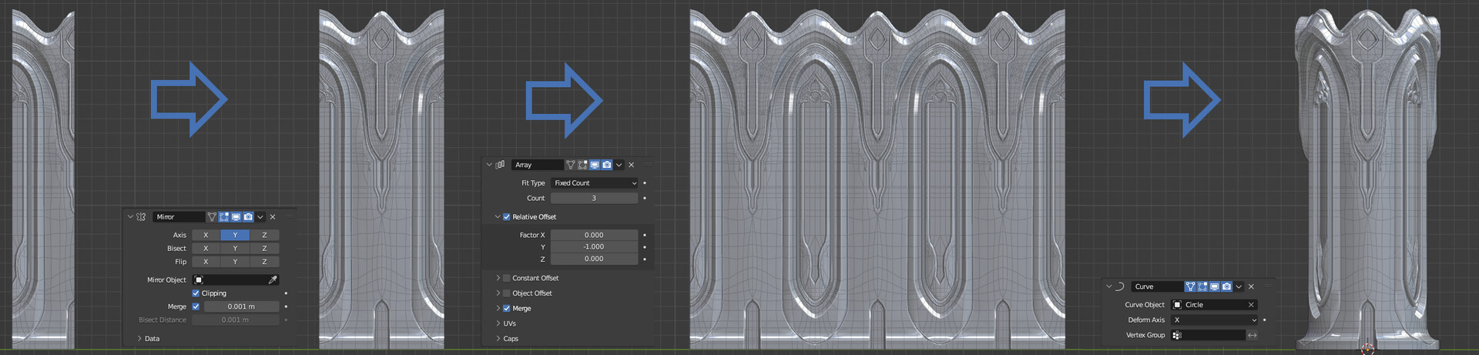Clear Circle from the Curve Object field
This screenshot has height=355, width=1479.
(1251, 305)
